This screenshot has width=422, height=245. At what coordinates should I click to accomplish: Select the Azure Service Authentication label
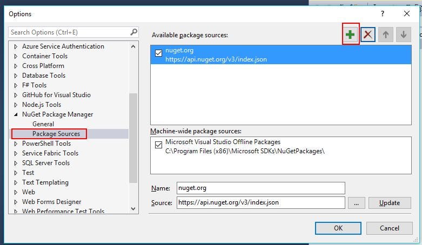click(63, 46)
